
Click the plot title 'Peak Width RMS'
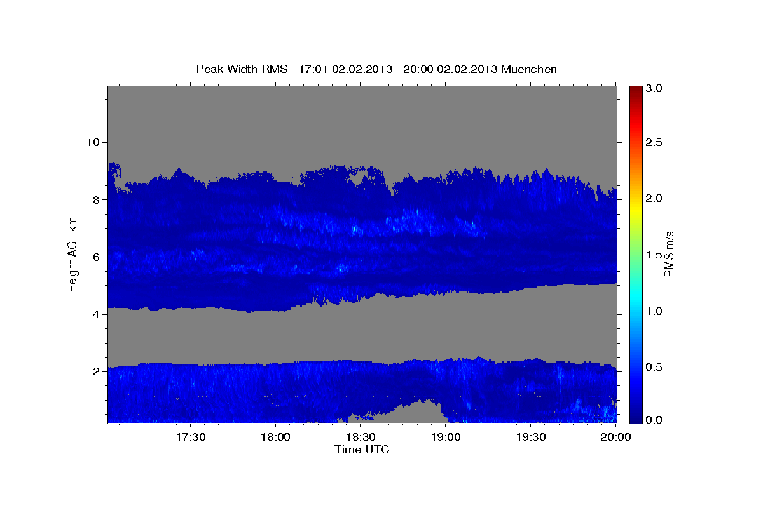(242, 69)
